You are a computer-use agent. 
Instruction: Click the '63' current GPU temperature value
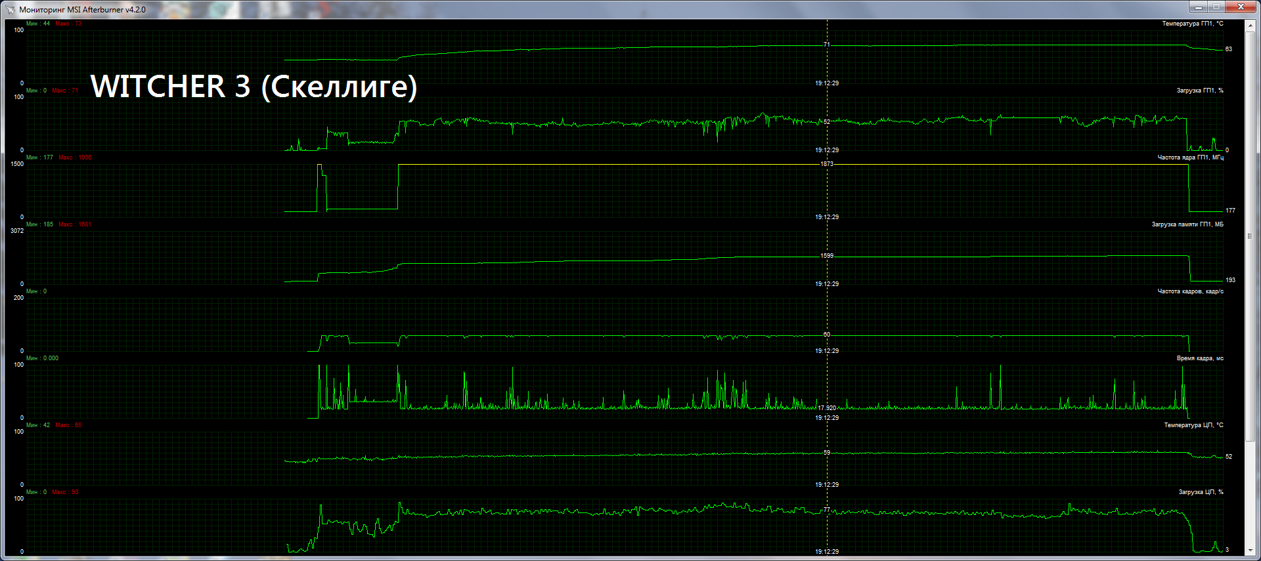tap(1229, 49)
